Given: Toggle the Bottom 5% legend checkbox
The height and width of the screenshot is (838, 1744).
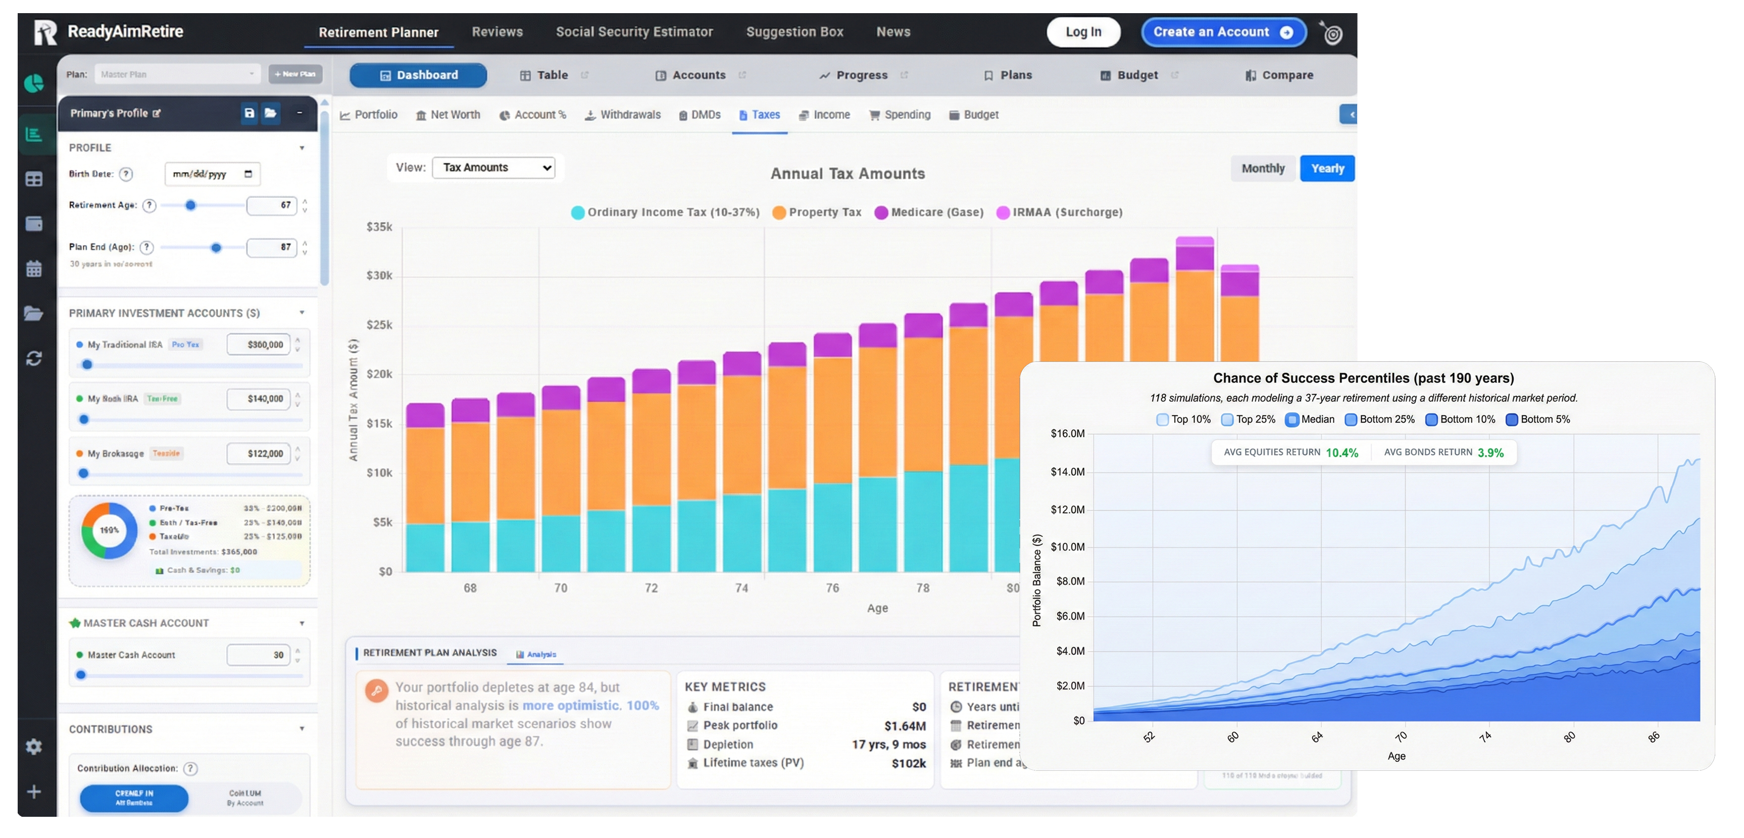Looking at the screenshot, I should pyautogui.click(x=1511, y=420).
